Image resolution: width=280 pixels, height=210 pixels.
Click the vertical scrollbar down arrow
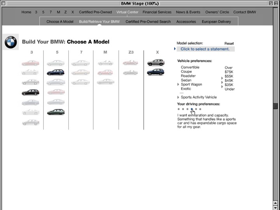tap(276, 203)
